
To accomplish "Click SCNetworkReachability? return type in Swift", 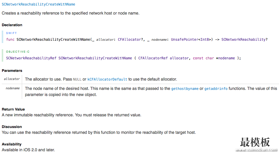I will (244, 40).
